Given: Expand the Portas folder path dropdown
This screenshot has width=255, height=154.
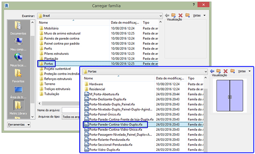Looking at the screenshot, I should point(206,71).
